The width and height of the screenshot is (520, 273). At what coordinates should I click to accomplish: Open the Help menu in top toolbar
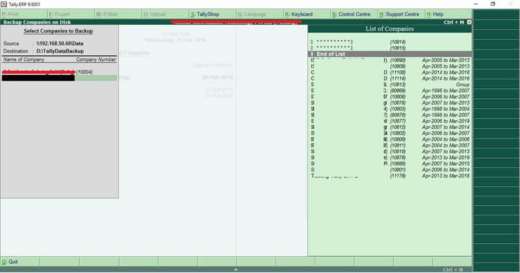tap(448, 14)
